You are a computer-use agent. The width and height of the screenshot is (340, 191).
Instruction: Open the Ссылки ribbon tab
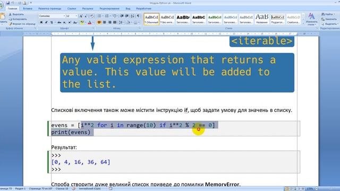pos(72,8)
